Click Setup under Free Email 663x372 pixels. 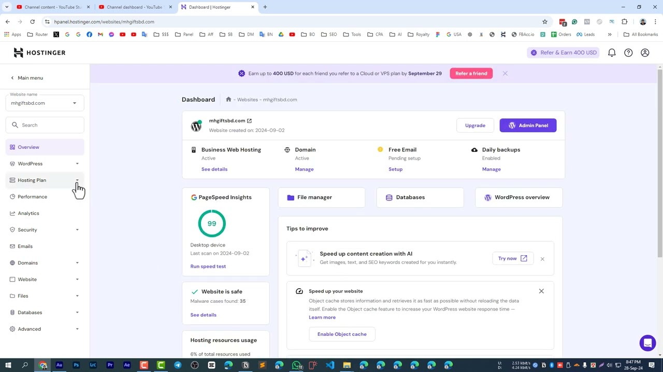pyautogui.click(x=395, y=169)
